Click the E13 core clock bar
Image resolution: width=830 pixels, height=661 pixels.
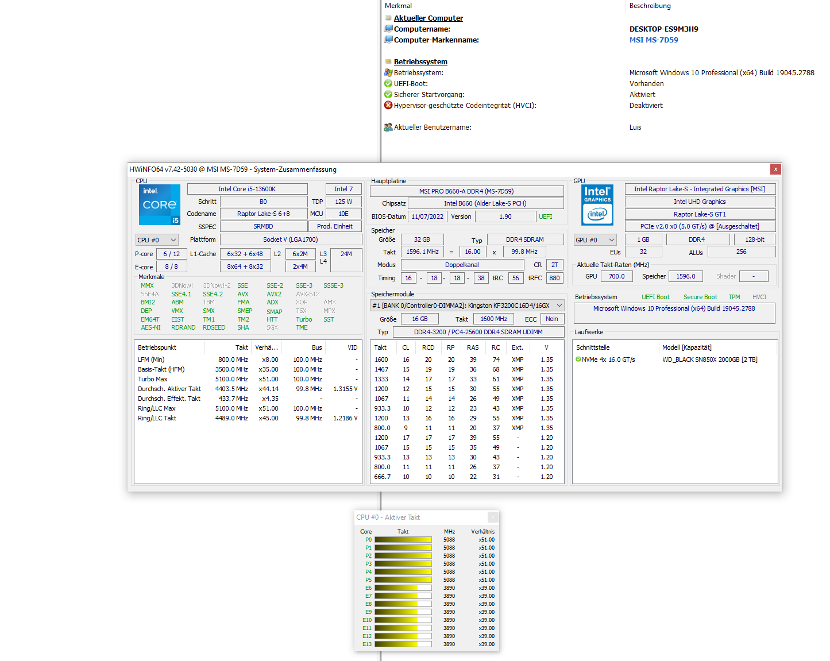pos(403,644)
